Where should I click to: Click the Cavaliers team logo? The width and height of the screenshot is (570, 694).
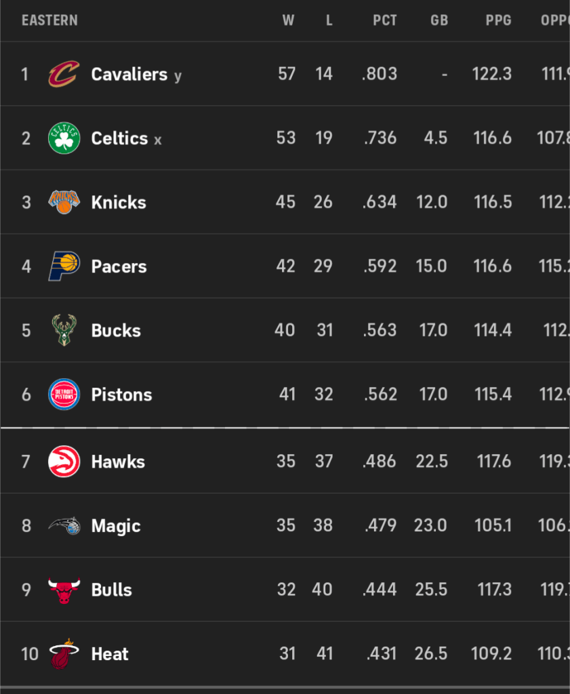click(x=64, y=74)
